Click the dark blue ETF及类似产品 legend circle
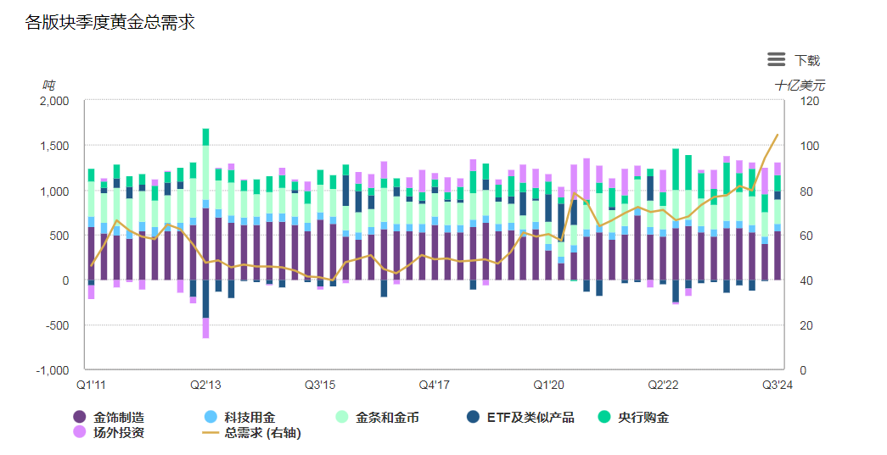This screenshot has height=455, width=887. click(474, 417)
